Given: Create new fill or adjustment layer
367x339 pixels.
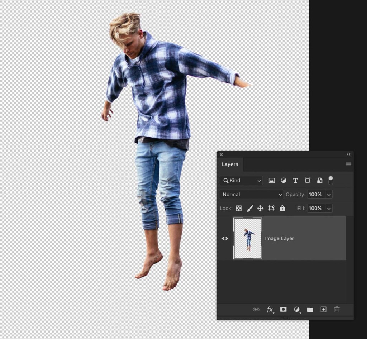Looking at the screenshot, I should pos(297,310).
